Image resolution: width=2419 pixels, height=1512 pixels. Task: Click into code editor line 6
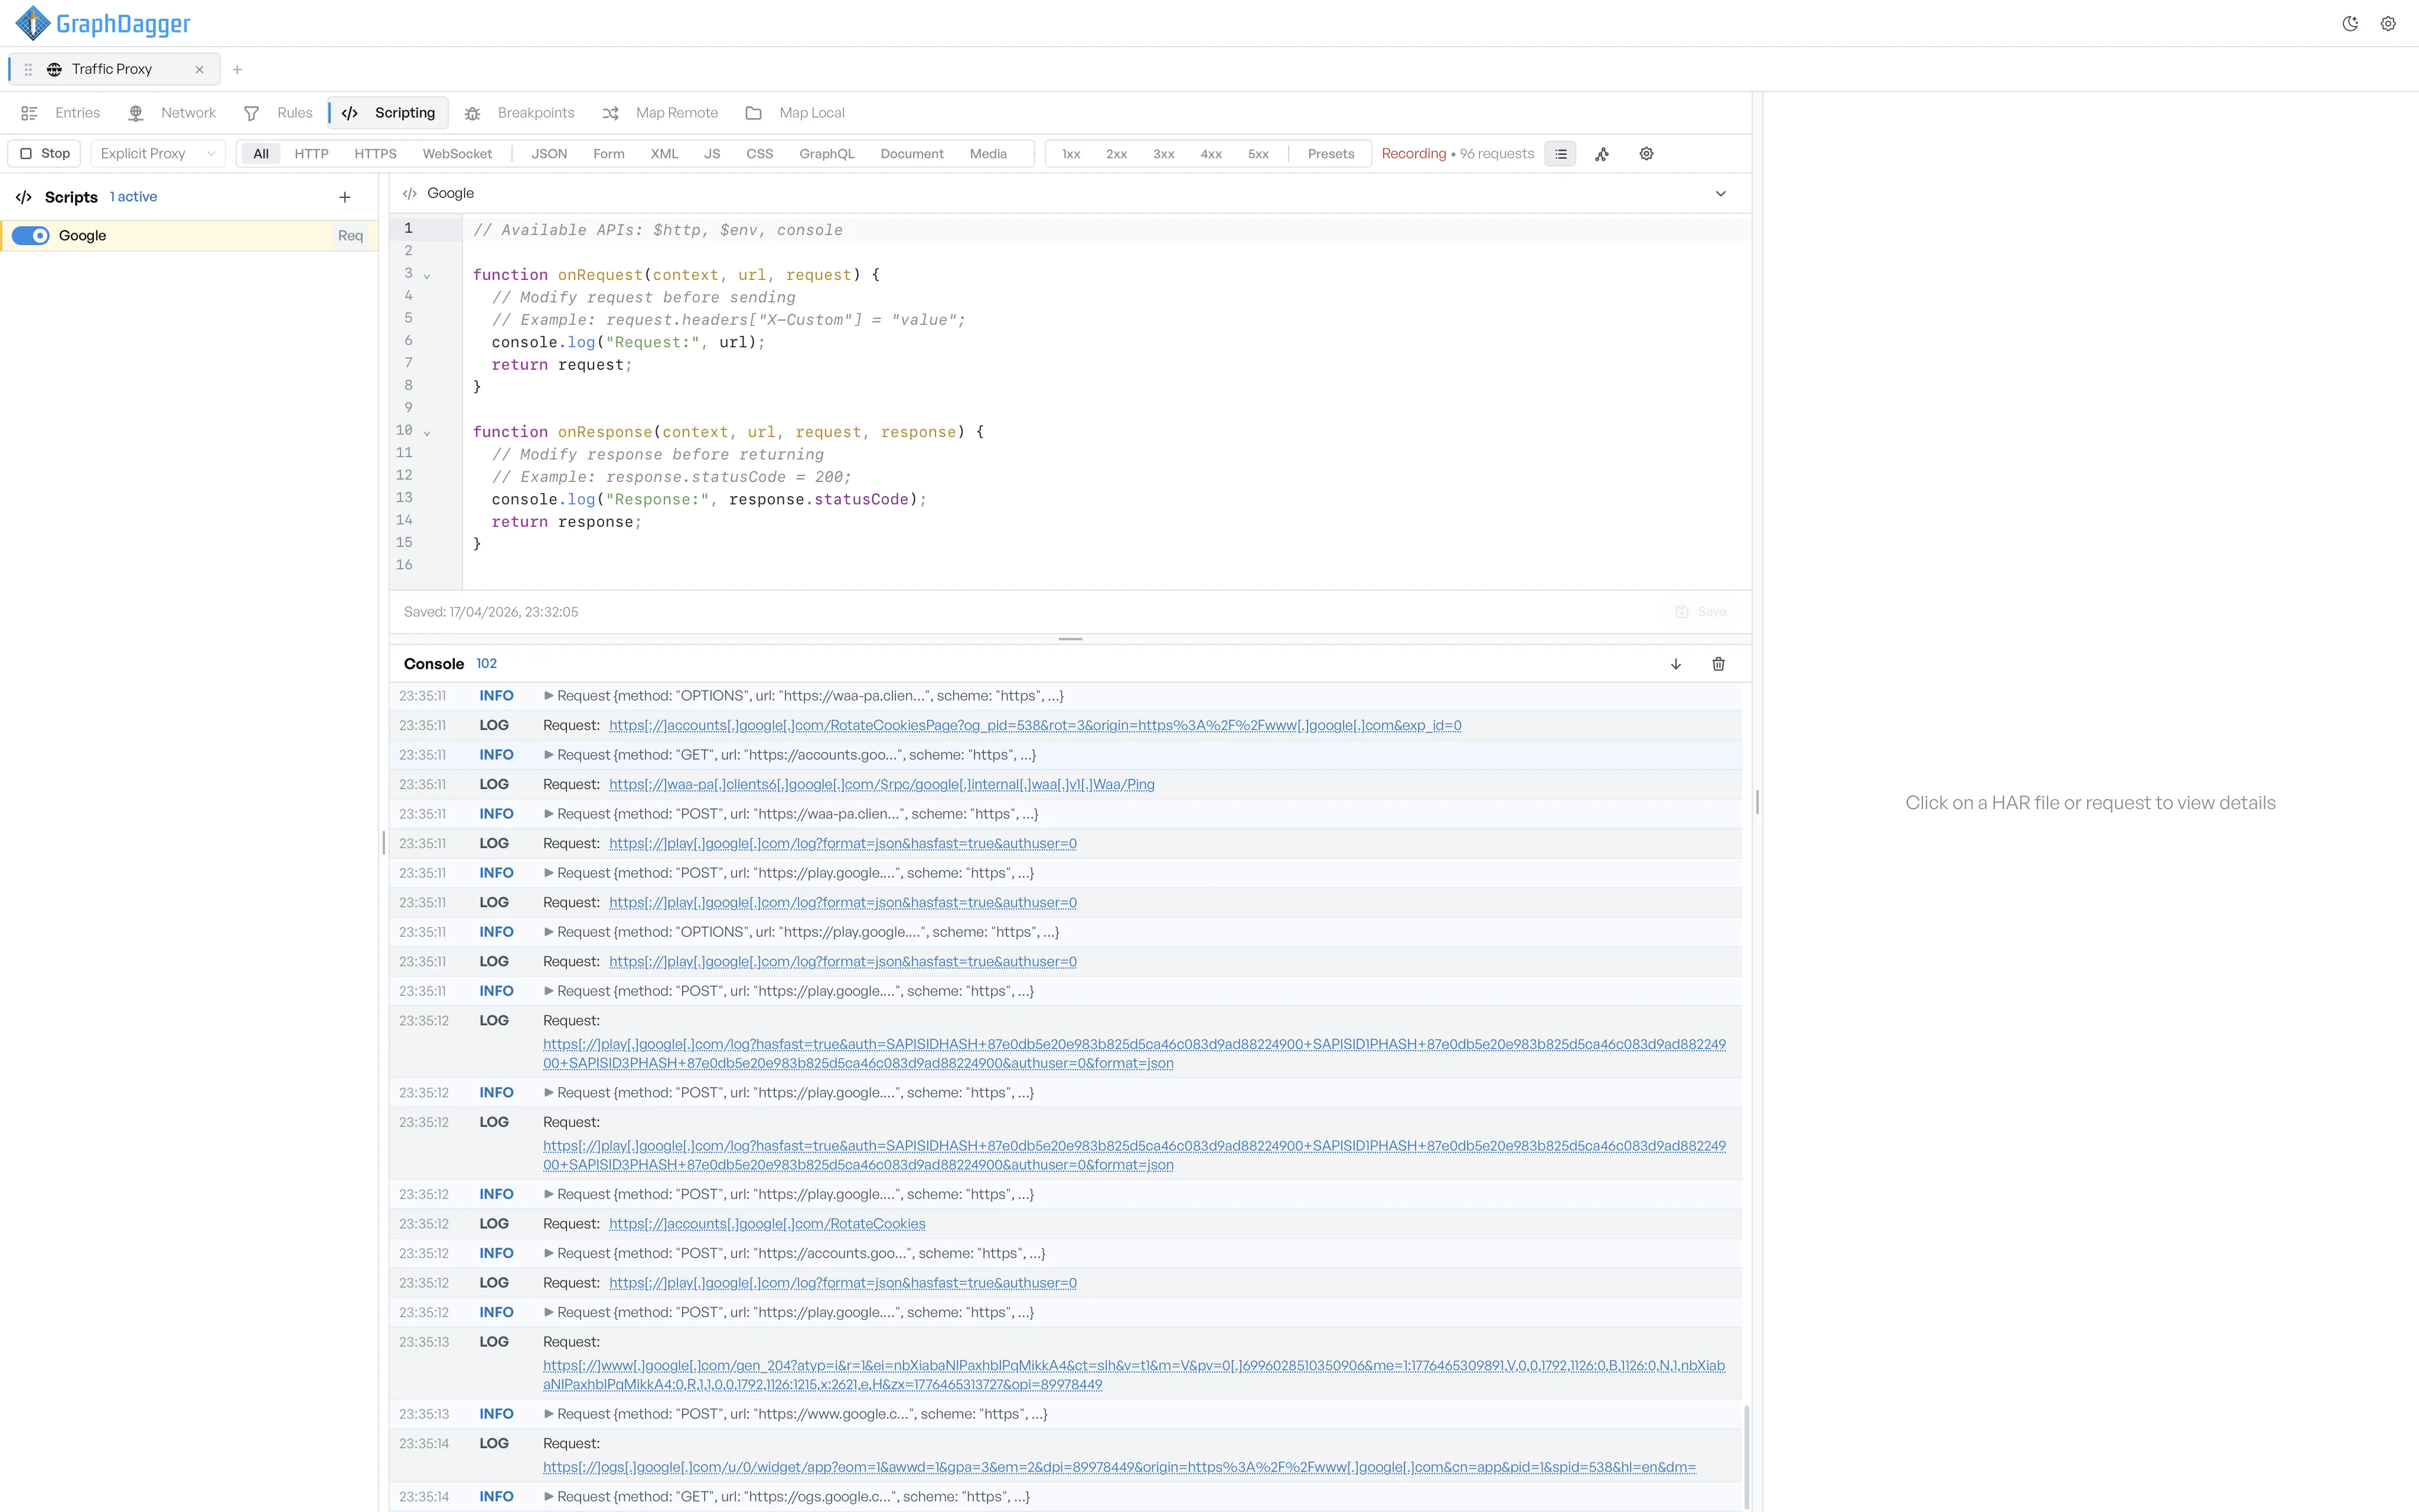(x=1106, y=342)
